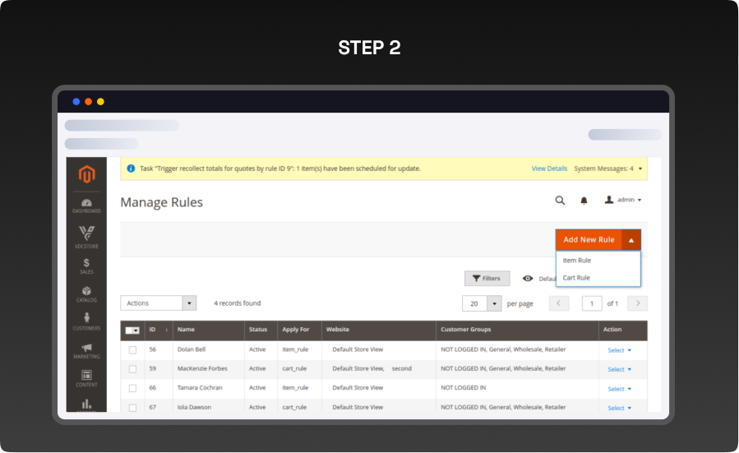The image size is (739, 453).
Task: Click the Magento logo in sidebar
Action: (86, 173)
